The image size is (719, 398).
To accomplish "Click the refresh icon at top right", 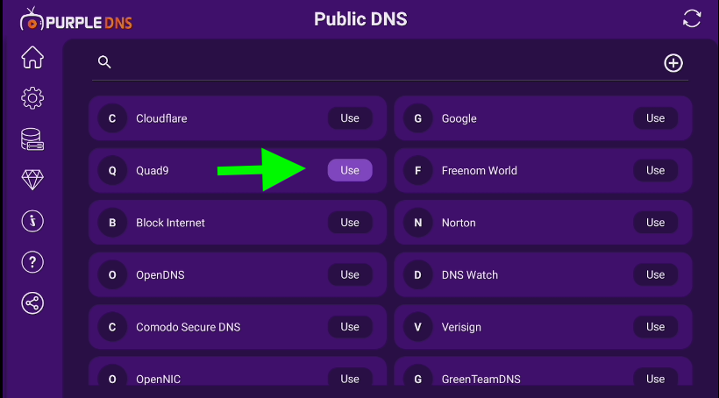I will click(693, 18).
